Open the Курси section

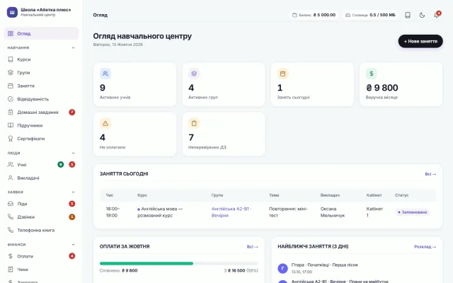coord(41,59)
